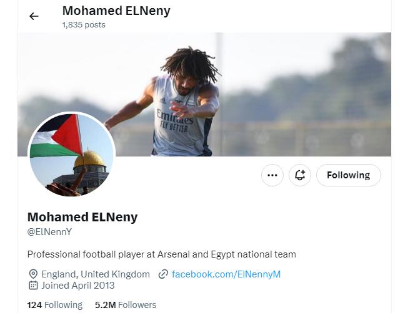The height and width of the screenshot is (313, 403).
Task: Select the @ElNennY handle
Action: 49,232
